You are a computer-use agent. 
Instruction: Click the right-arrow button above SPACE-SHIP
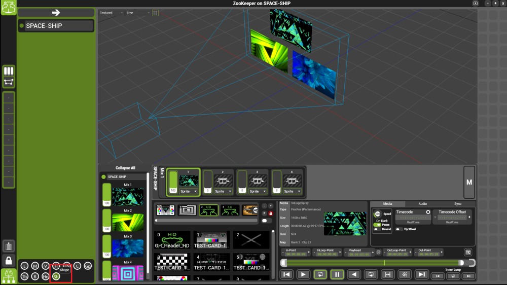(x=56, y=13)
